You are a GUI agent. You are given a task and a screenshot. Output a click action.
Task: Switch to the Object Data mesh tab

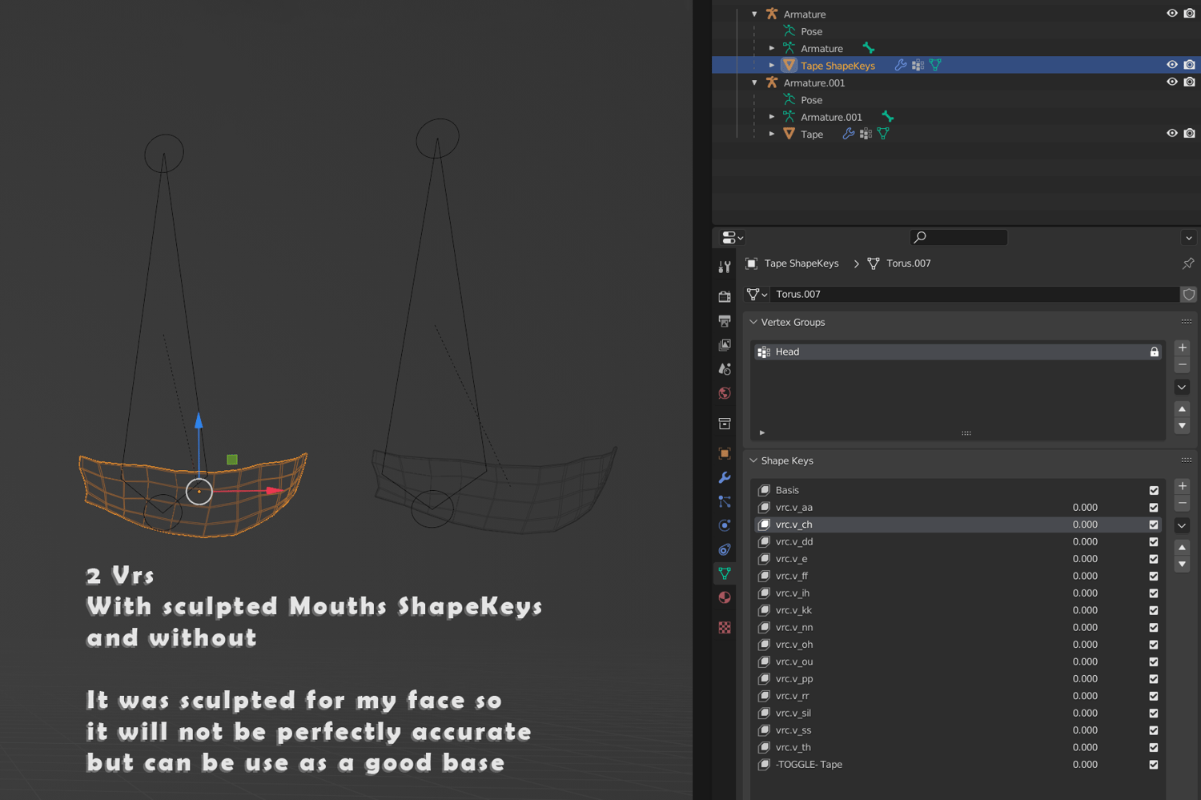click(725, 573)
